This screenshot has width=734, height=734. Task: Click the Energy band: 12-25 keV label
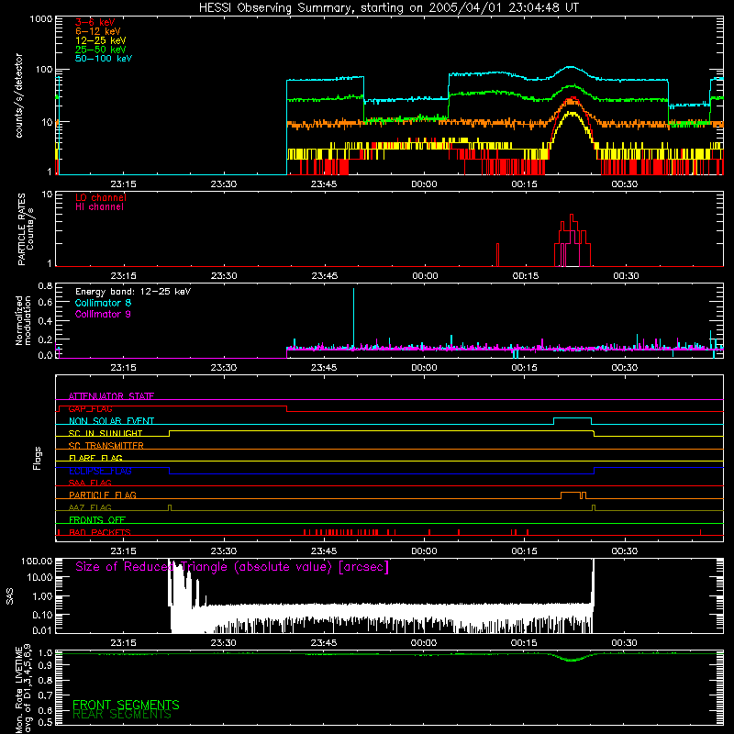pos(133,292)
